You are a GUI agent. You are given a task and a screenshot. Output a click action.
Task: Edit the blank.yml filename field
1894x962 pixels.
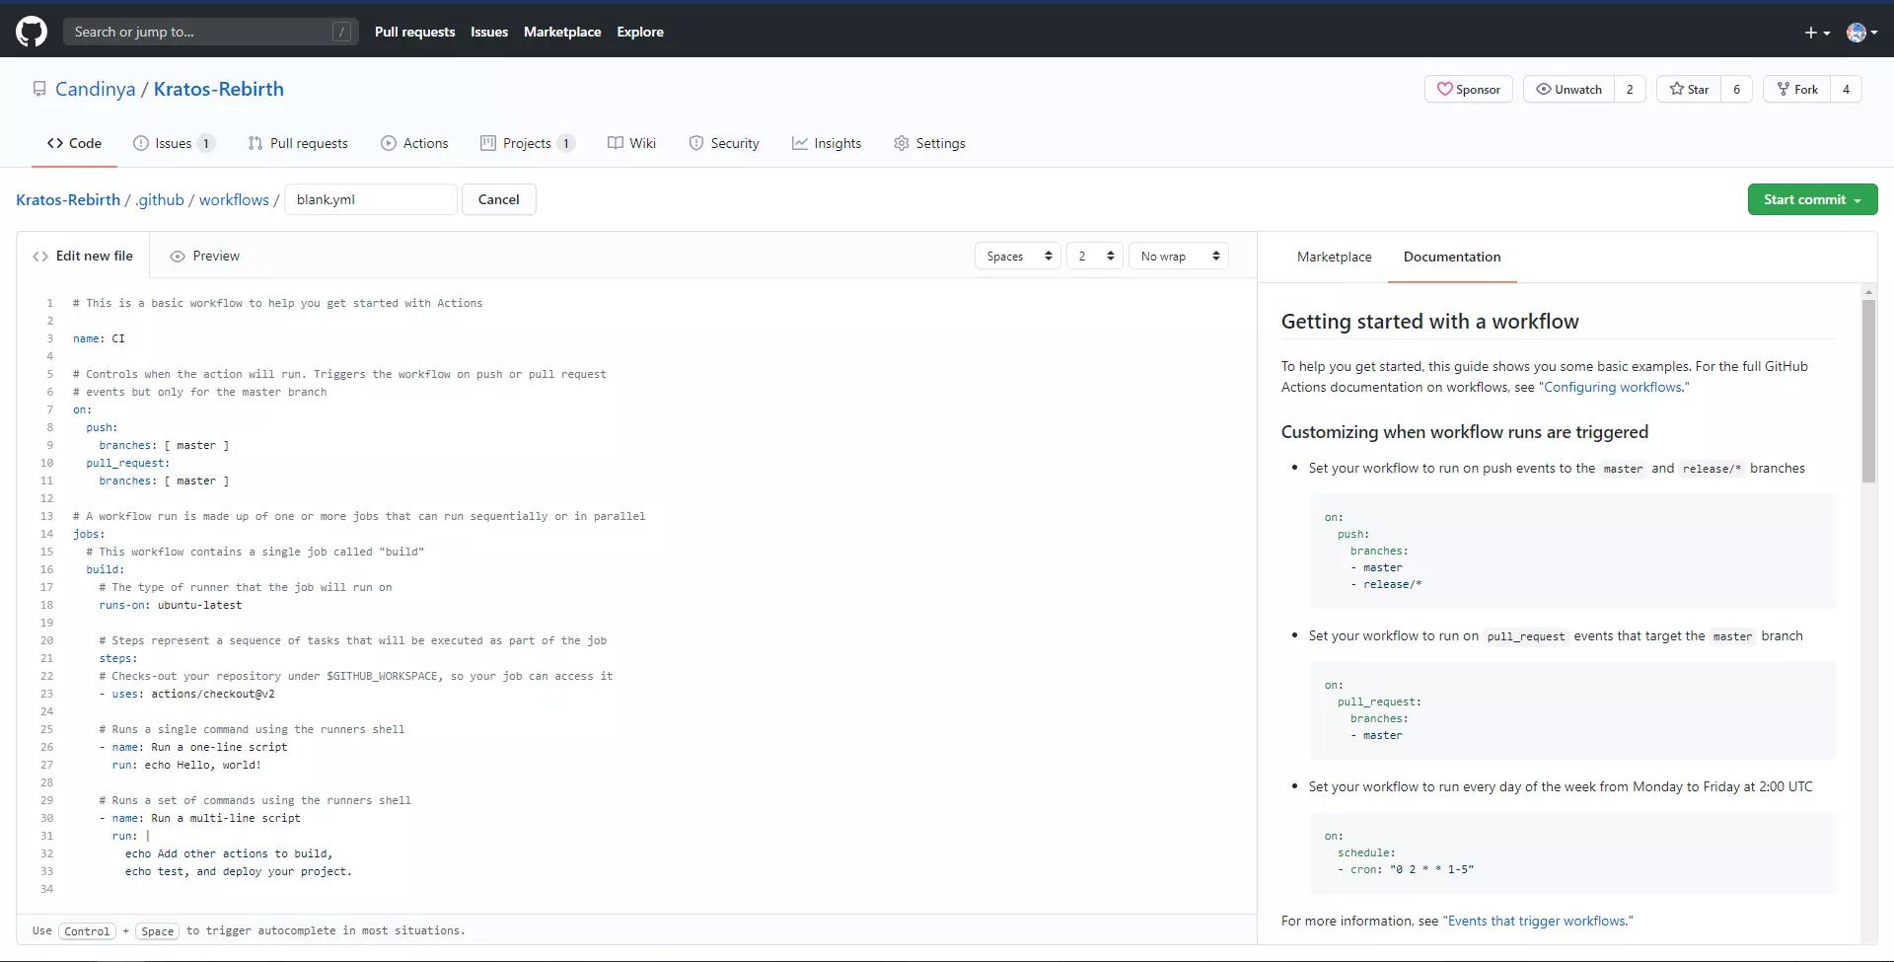[x=371, y=199]
